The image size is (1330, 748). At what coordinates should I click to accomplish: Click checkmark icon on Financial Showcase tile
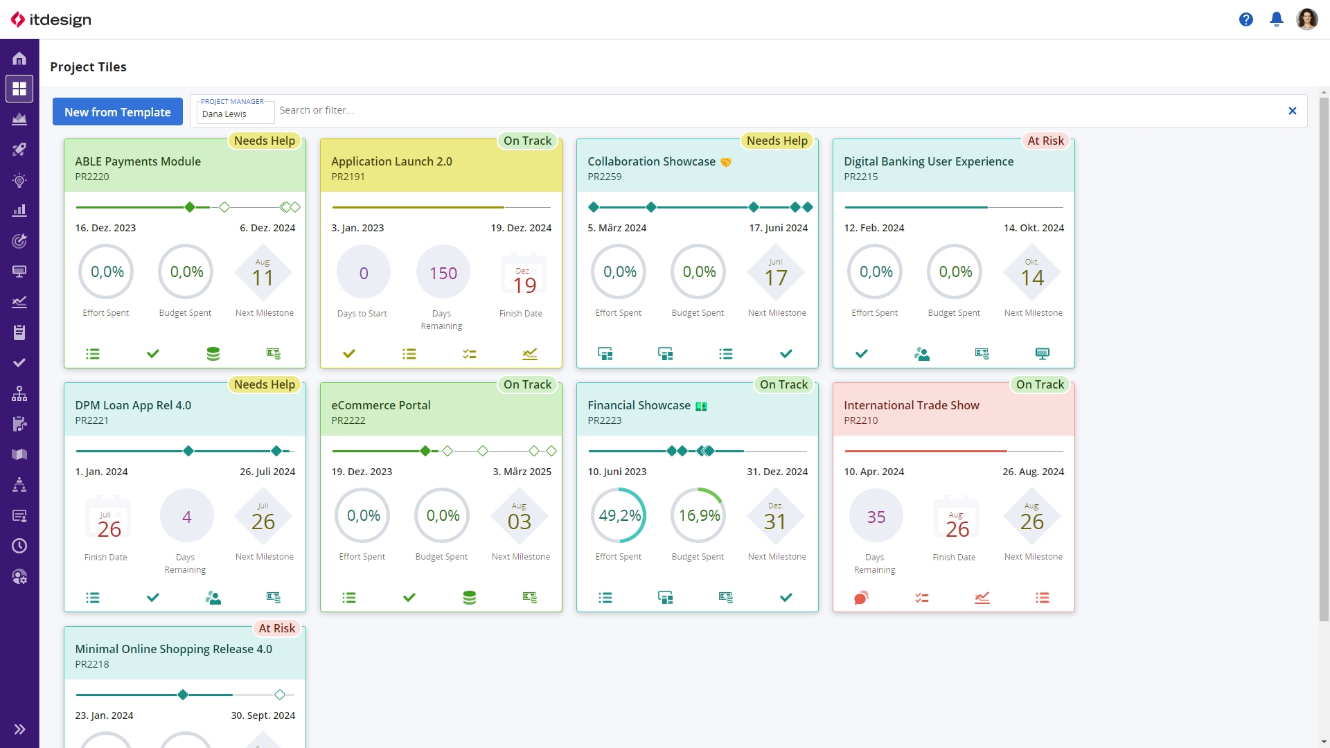tap(786, 597)
